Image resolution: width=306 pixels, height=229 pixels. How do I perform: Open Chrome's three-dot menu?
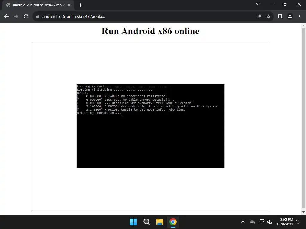pos(299,17)
